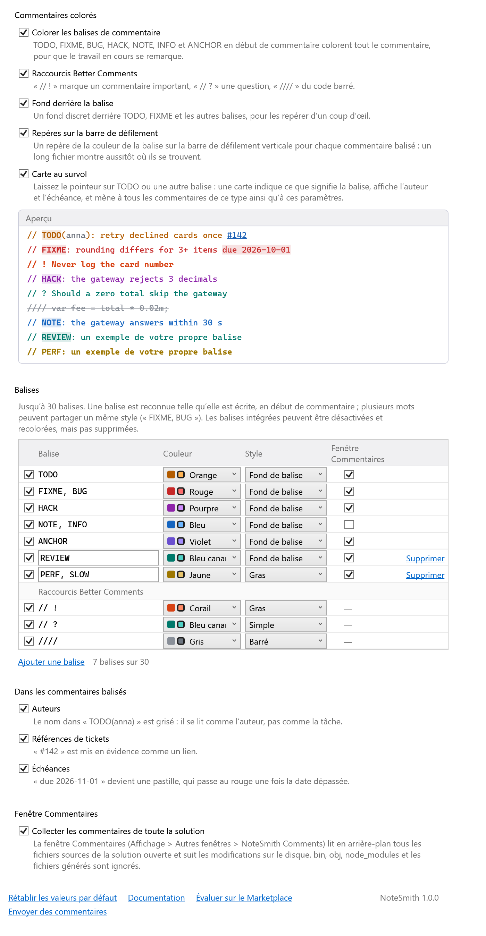The height and width of the screenshot is (936, 486).
Task: Click Ajouter une balise link
Action: (51, 662)
